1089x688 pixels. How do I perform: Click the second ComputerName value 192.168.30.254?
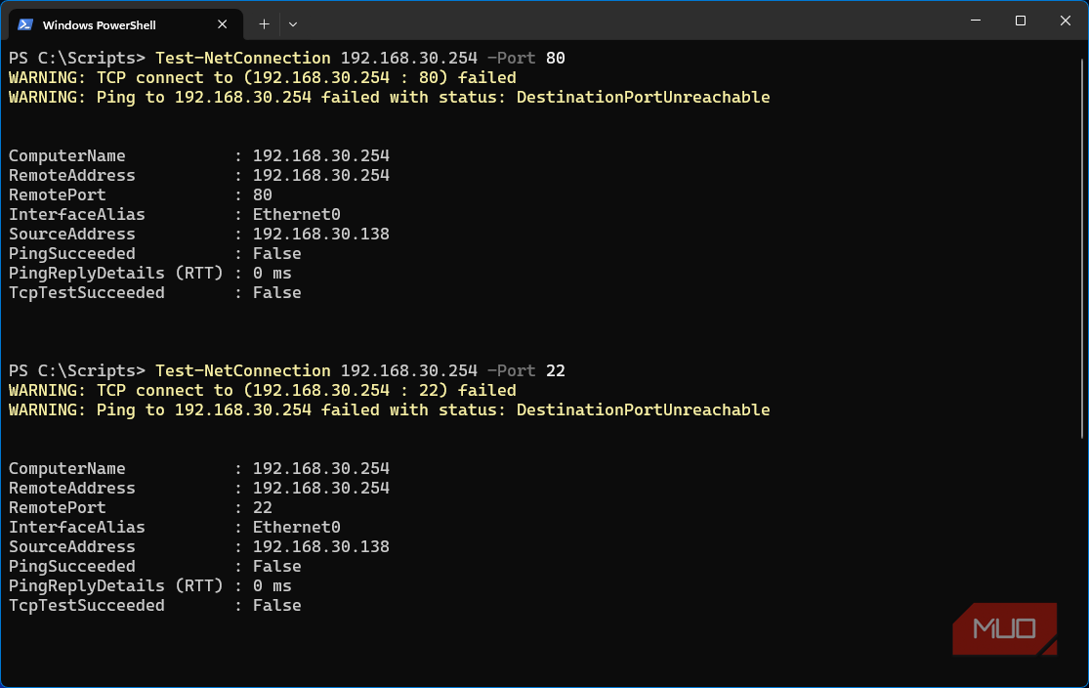[x=321, y=468]
